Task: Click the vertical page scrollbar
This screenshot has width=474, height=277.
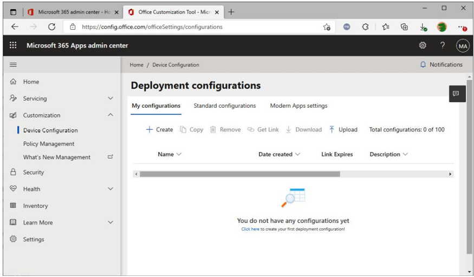Action: [x=469, y=166]
